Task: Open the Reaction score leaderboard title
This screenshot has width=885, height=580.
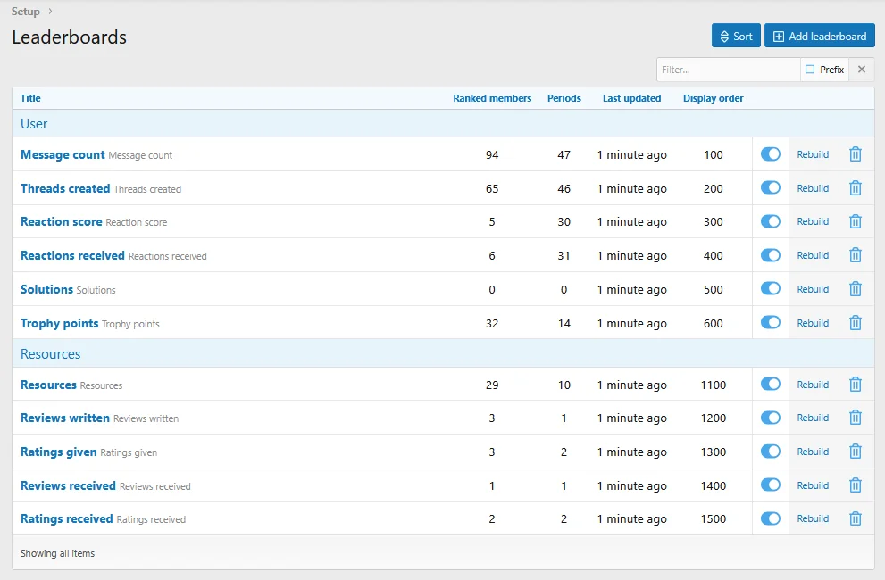Action: coord(61,221)
